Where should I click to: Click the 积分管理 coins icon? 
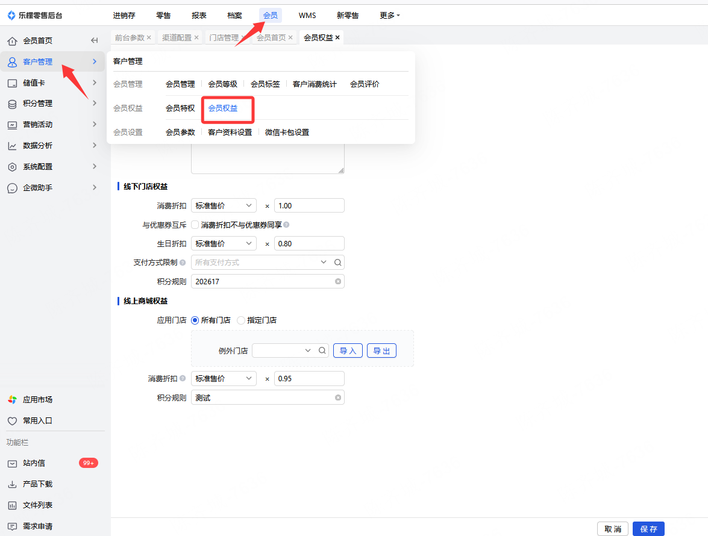point(12,104)
